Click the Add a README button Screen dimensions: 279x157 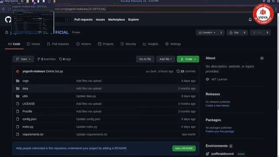pos(184,148)
